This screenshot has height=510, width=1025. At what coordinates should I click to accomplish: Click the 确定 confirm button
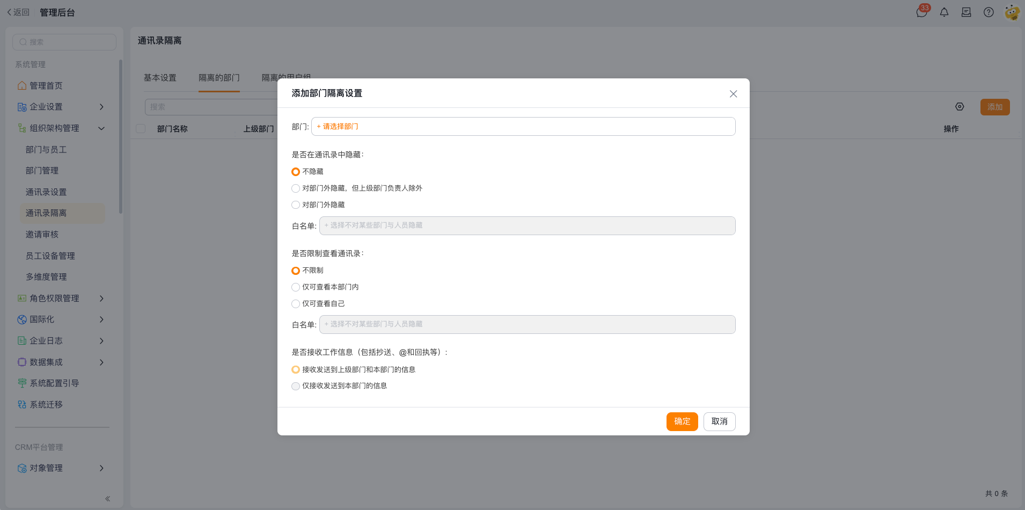[x=682, y=421]
